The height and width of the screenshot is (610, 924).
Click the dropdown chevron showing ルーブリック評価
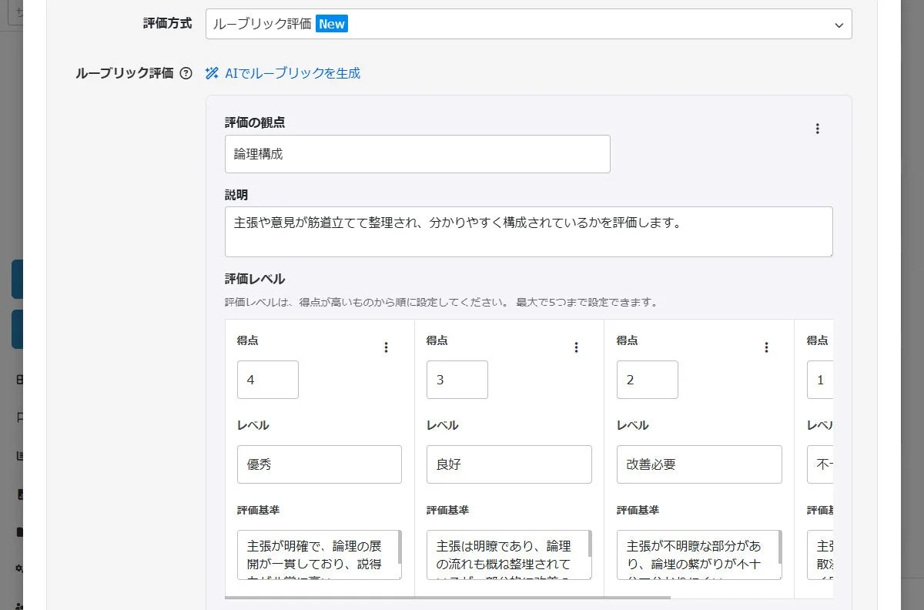pos(839,25)
